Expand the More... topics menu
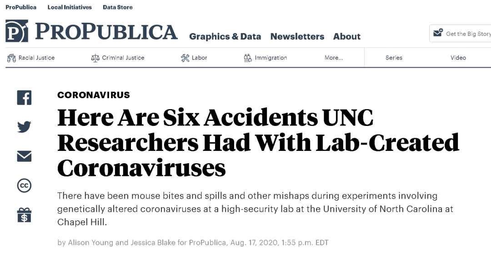 pyautogui.click(x=334, y=58)
